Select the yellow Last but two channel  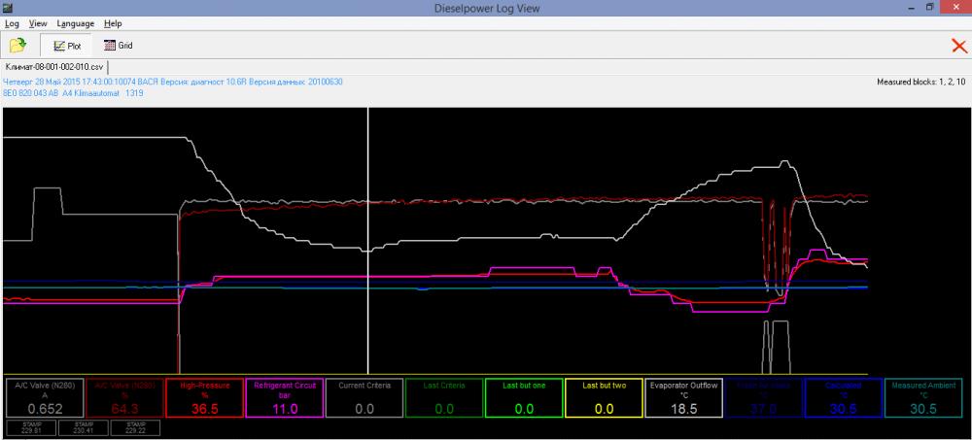603,398
